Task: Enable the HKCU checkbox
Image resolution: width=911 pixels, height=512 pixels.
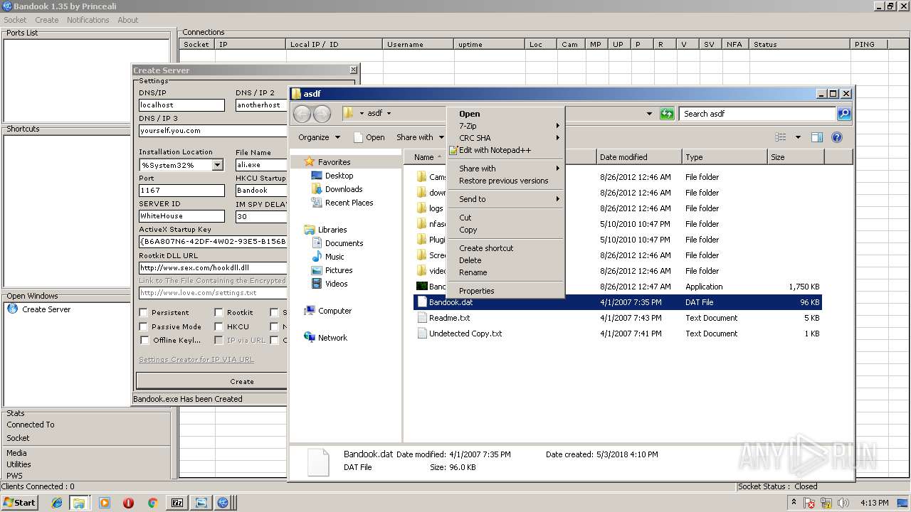Action: [x=219, y=326]
